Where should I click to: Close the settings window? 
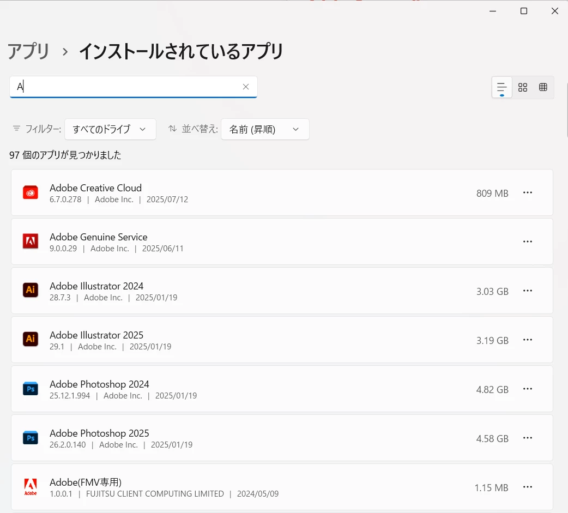pos(554,11)
